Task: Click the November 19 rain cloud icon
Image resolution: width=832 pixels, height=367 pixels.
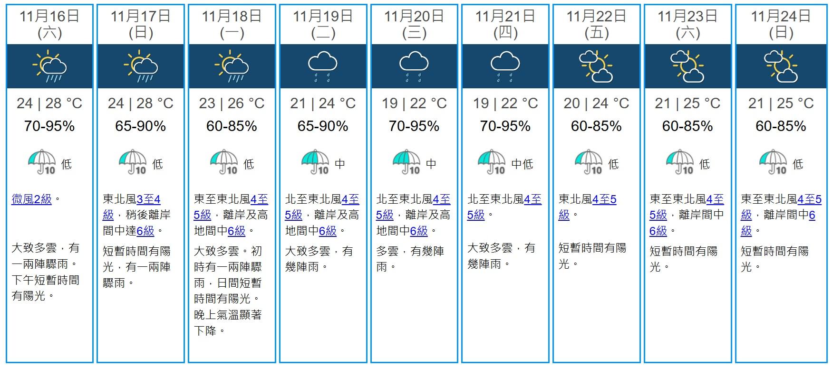Action: click(x=322, y=67)
